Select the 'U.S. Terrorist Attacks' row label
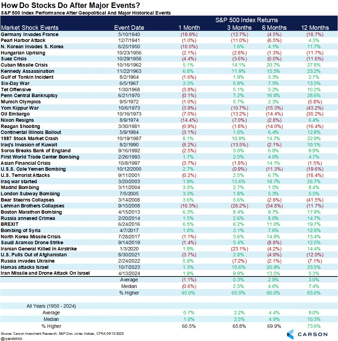Screen dimensions: 338x341 [25, 175]
